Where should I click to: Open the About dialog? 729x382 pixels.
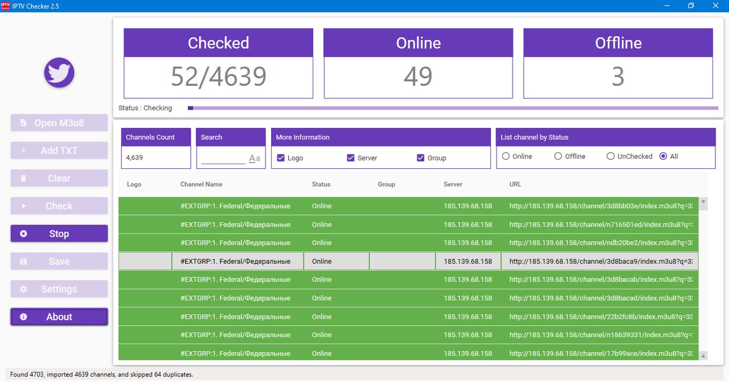(x=59, y=317)
